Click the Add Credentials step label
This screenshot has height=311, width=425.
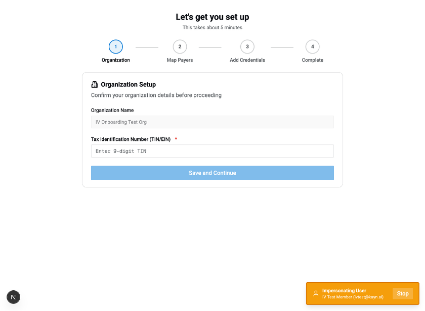247,60
